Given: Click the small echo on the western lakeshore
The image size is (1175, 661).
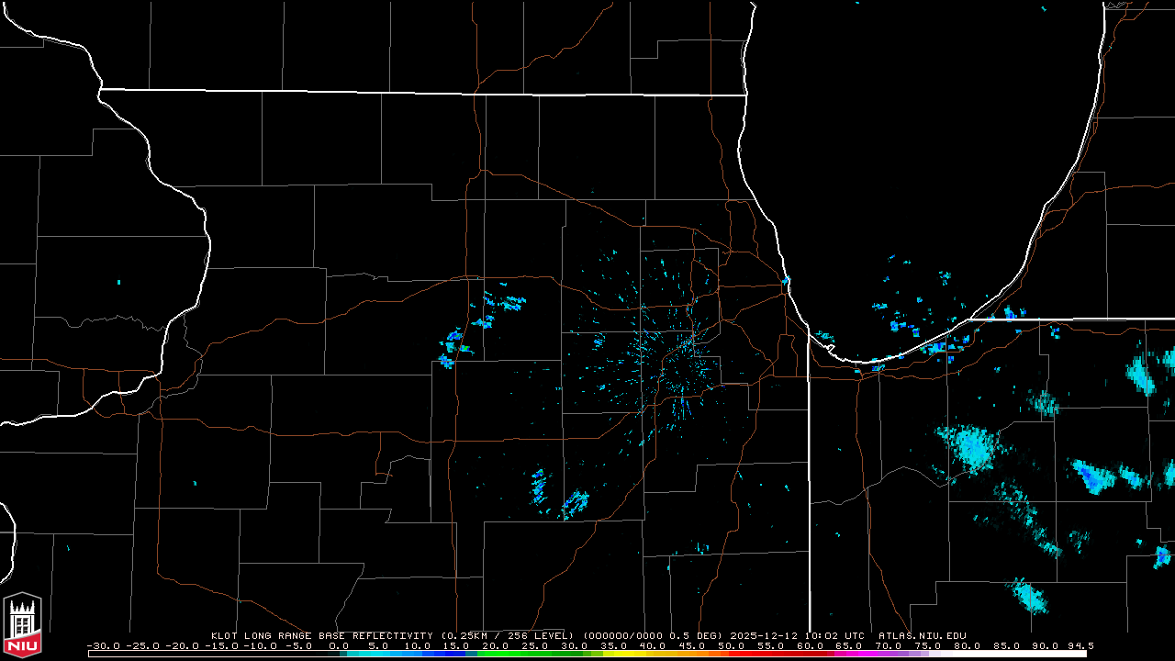Looking at the screenshot, I should 787,280.
